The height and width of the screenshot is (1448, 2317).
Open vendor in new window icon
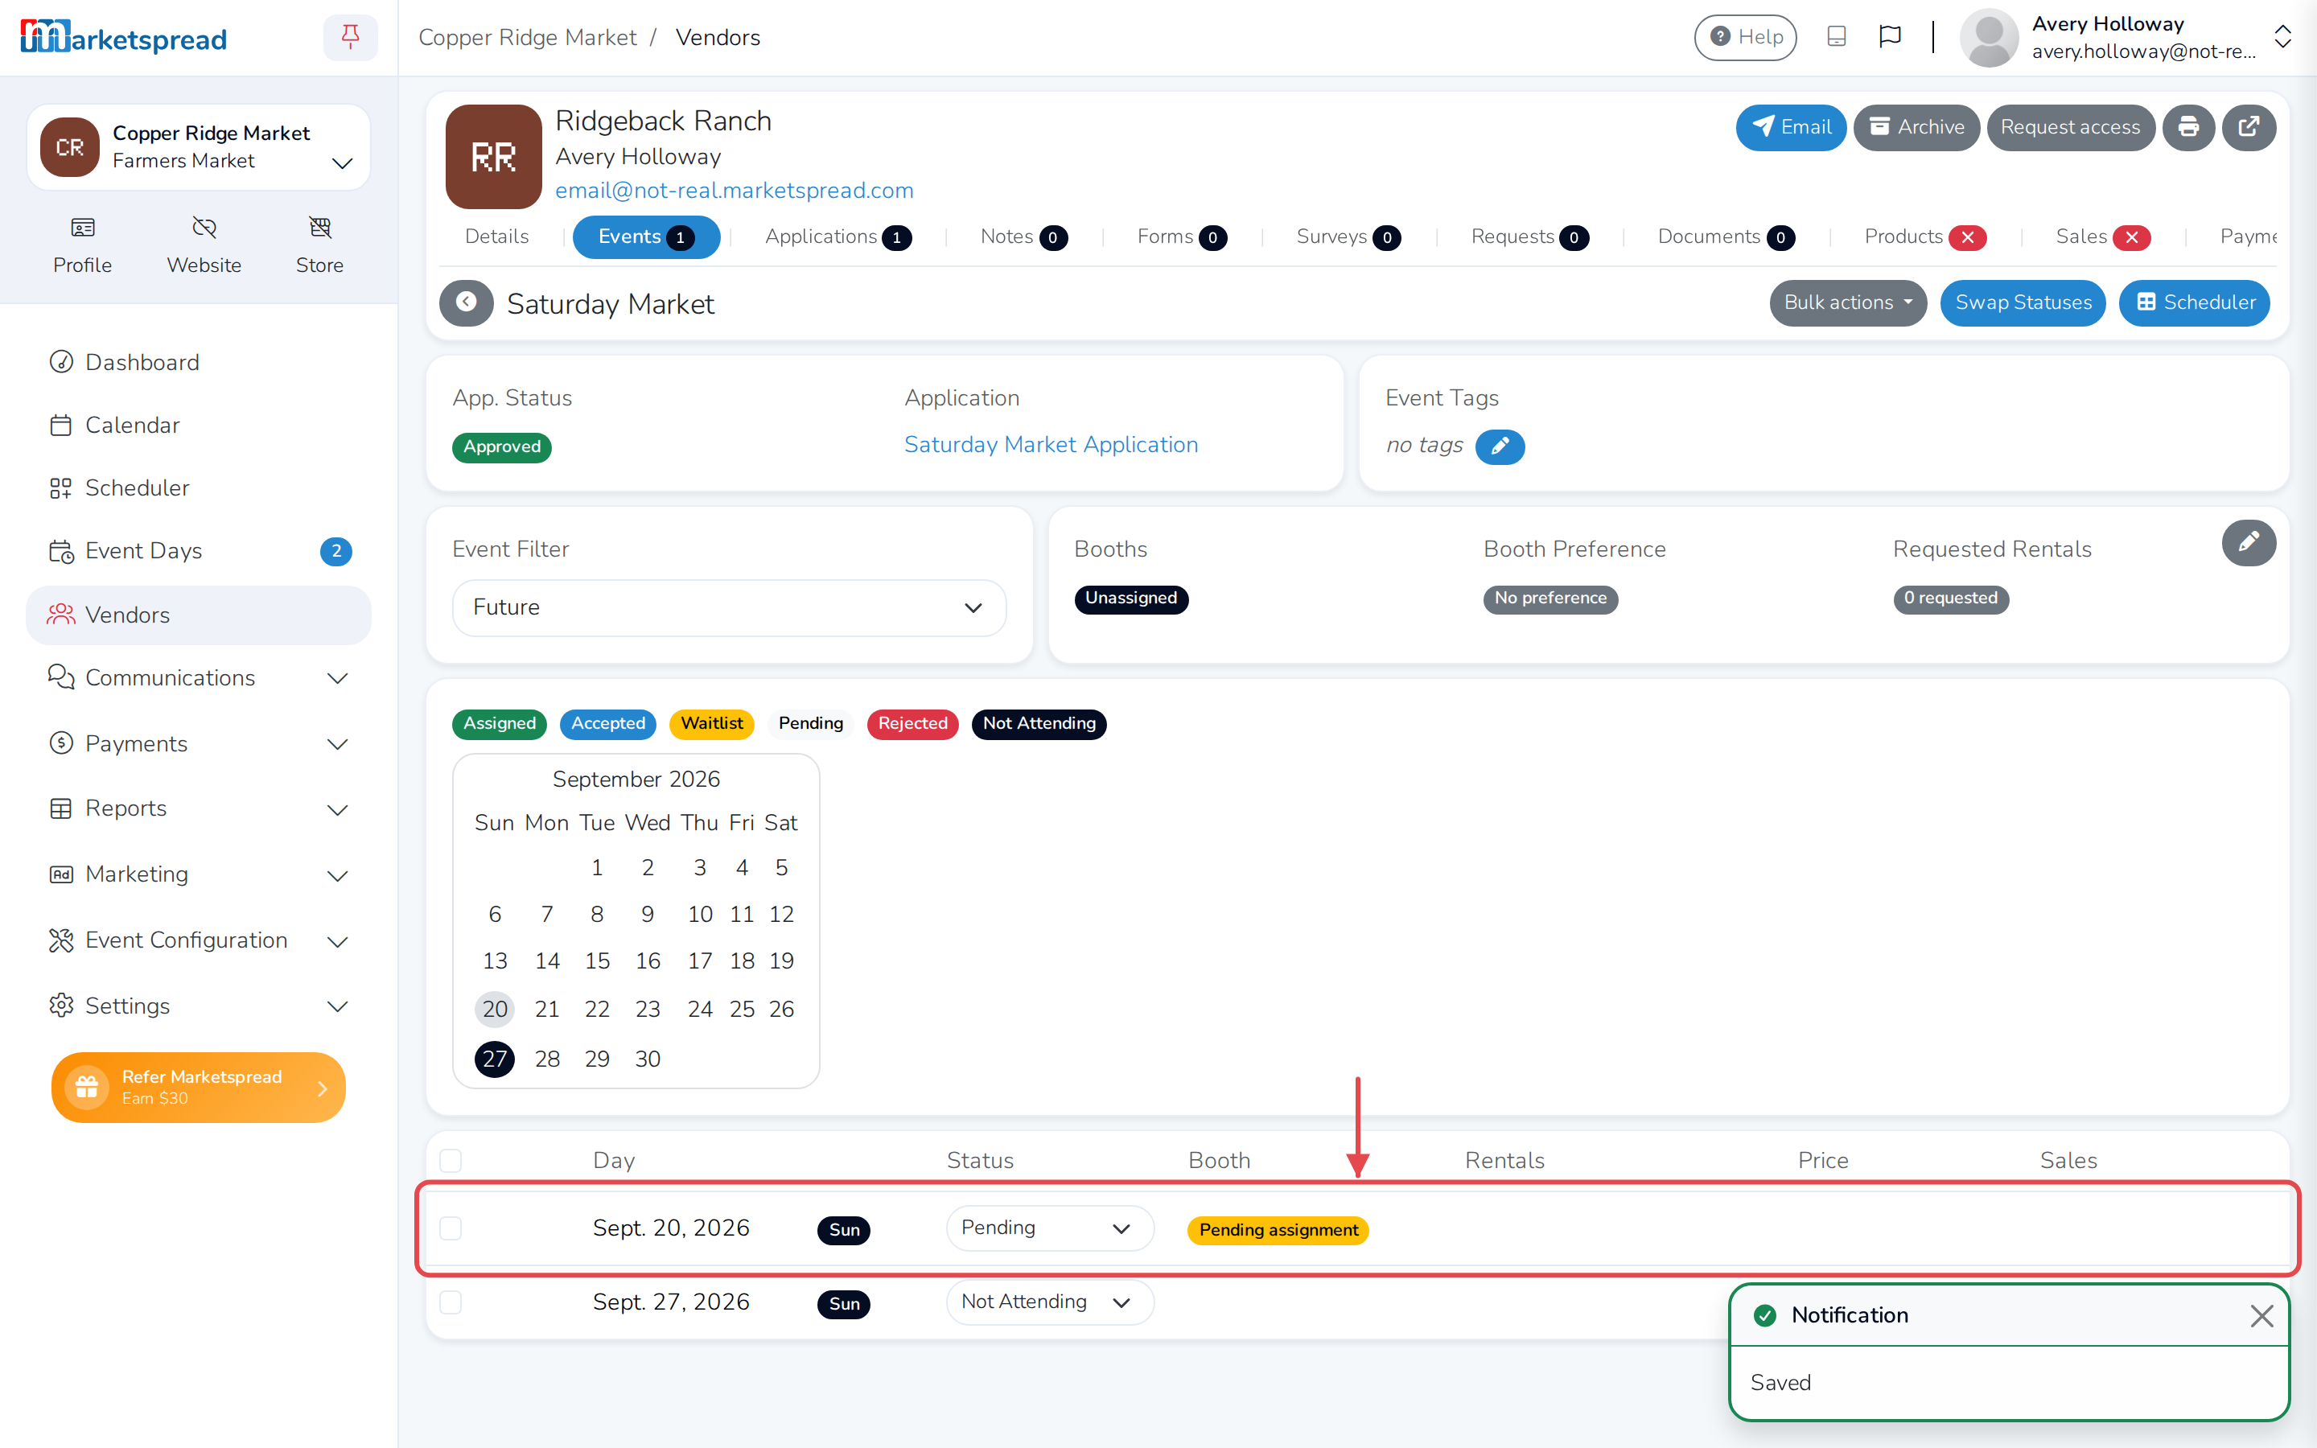click(2249, 127)
